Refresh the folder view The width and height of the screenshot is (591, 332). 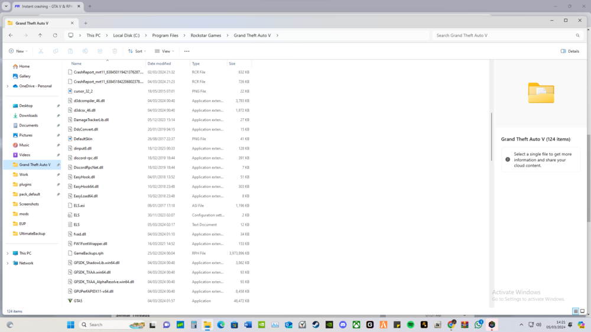coord(55,35)
